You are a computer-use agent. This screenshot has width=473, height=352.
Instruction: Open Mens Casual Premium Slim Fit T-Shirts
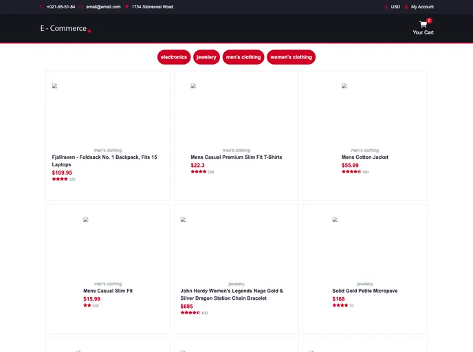pyautogui.click(x=236, y=157)
